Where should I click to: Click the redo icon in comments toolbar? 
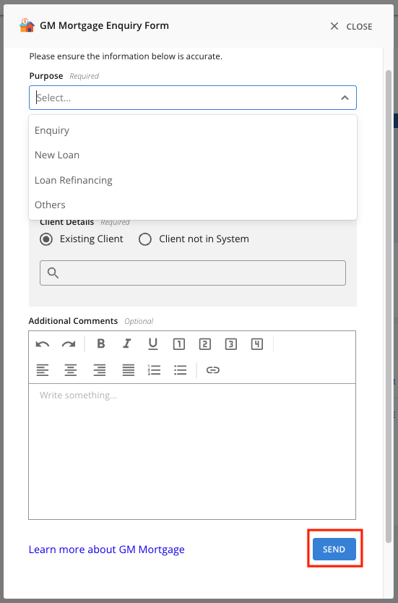point(69,344)
